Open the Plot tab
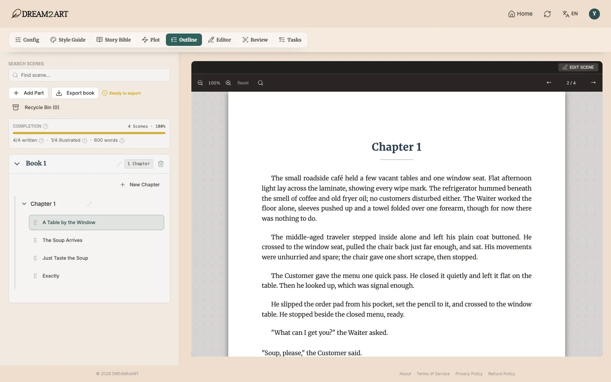The image size is (611, 382). (151, 40)
